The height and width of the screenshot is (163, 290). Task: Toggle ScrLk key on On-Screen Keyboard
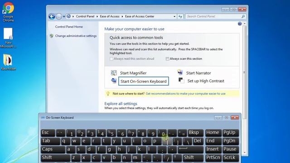point(231,158)
